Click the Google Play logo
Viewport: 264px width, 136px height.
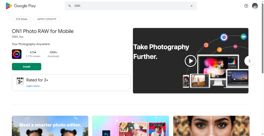(21, 6)
